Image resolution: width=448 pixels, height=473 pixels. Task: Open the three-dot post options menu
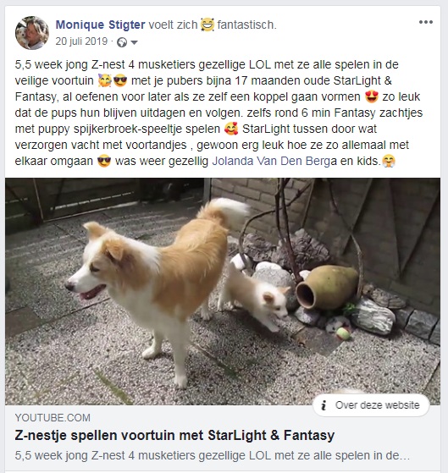tap(426, 22)
